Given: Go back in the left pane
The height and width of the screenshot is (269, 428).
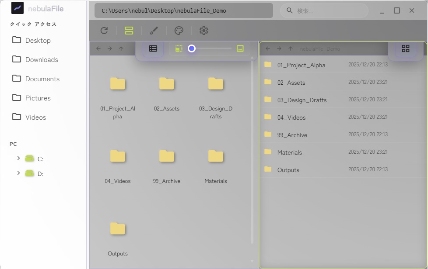Looking at the screenshot, I should click(98, 48).
